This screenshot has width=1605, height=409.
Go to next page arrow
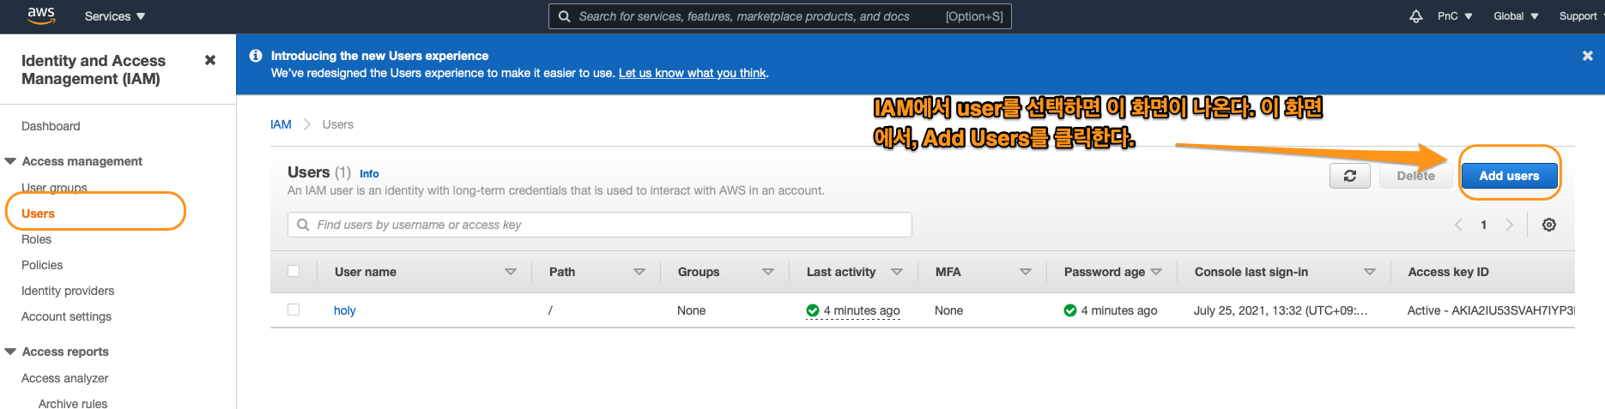point(1509,225)
